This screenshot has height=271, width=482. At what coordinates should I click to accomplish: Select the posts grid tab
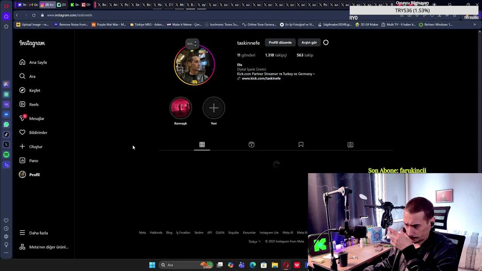[202, 145]
